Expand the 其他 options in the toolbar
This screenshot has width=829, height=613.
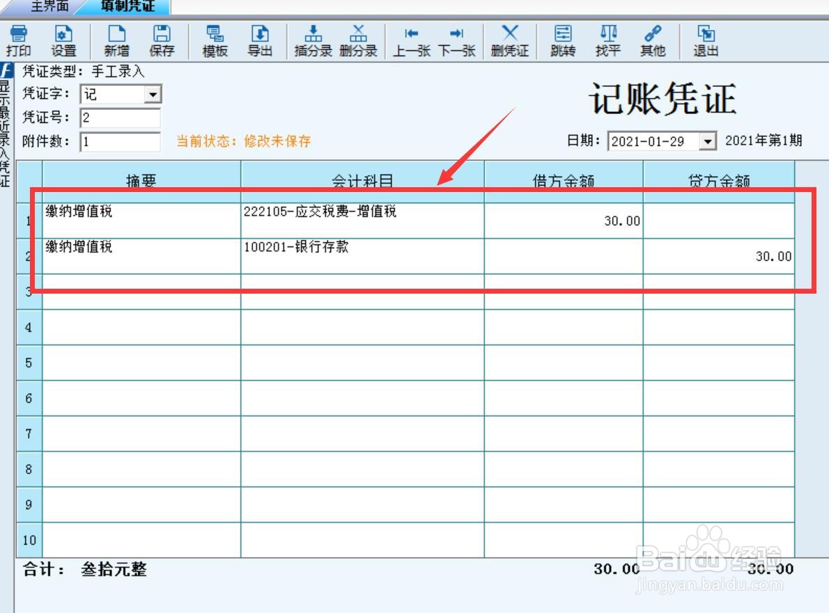point(653,40)
